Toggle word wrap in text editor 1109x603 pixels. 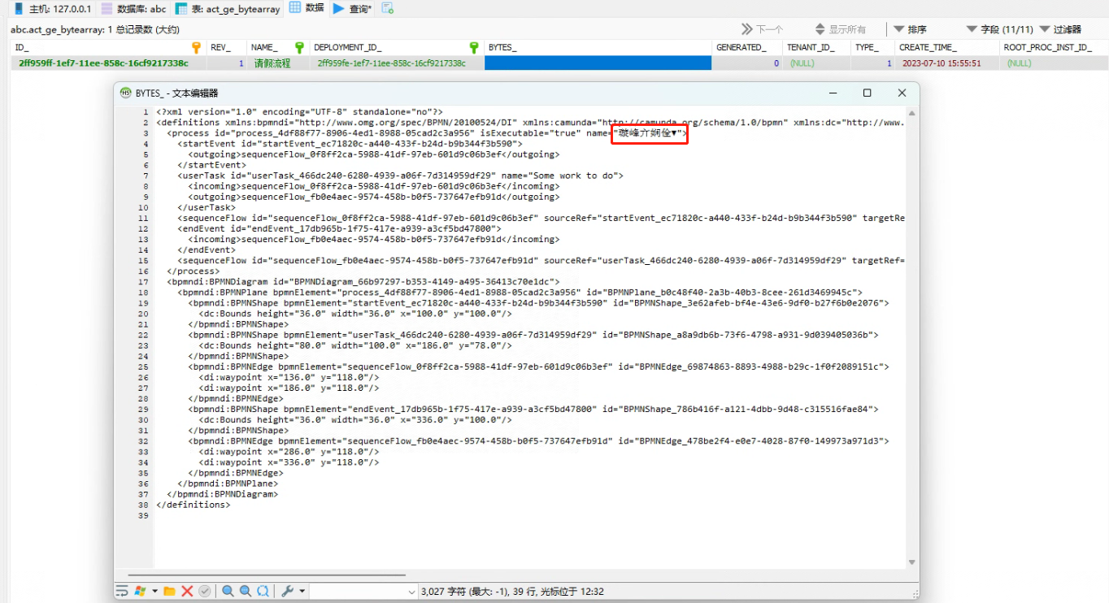[x=122, y=591]
